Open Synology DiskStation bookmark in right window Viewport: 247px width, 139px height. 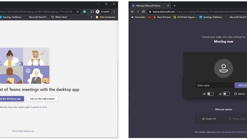pyautogui.click(x=211, y=17)
